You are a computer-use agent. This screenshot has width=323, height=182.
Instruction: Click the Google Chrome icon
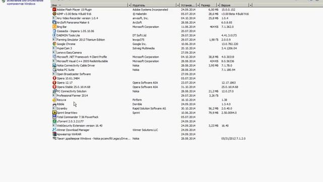point(55,44)
